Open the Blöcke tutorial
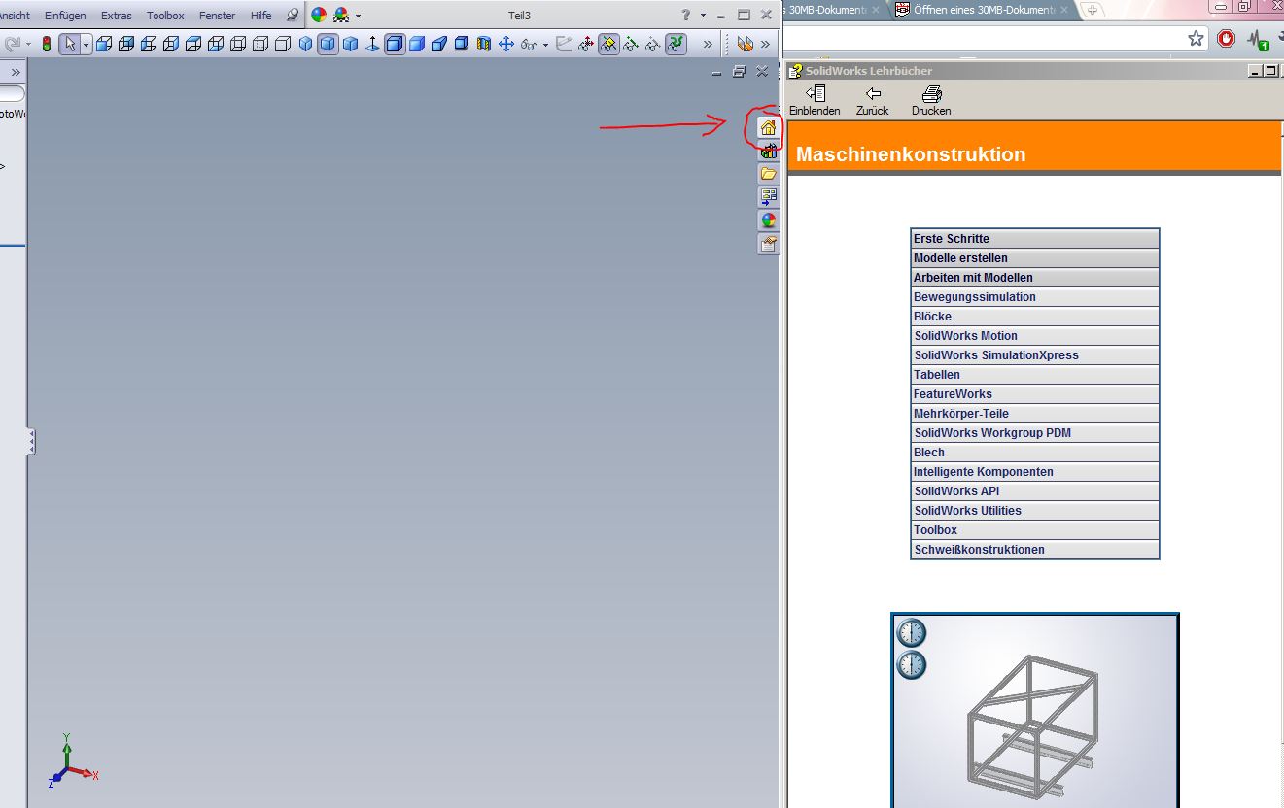 pyautogui.click(x=1035, y=317)
